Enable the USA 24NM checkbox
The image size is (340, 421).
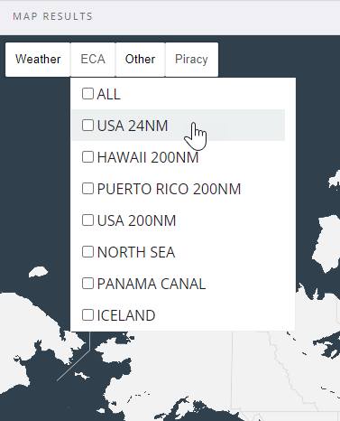point(87,126)
